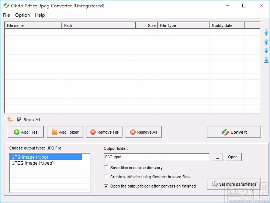Enable Save files in source directory
The image size is (270, 203).
coord(106,168)
